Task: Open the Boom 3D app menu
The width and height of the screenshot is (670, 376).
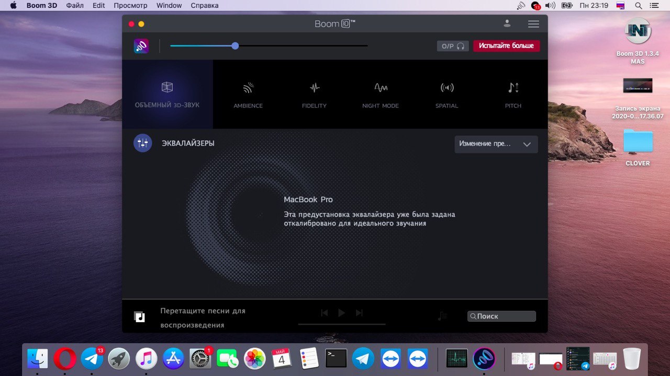Action: coord(42,6)
